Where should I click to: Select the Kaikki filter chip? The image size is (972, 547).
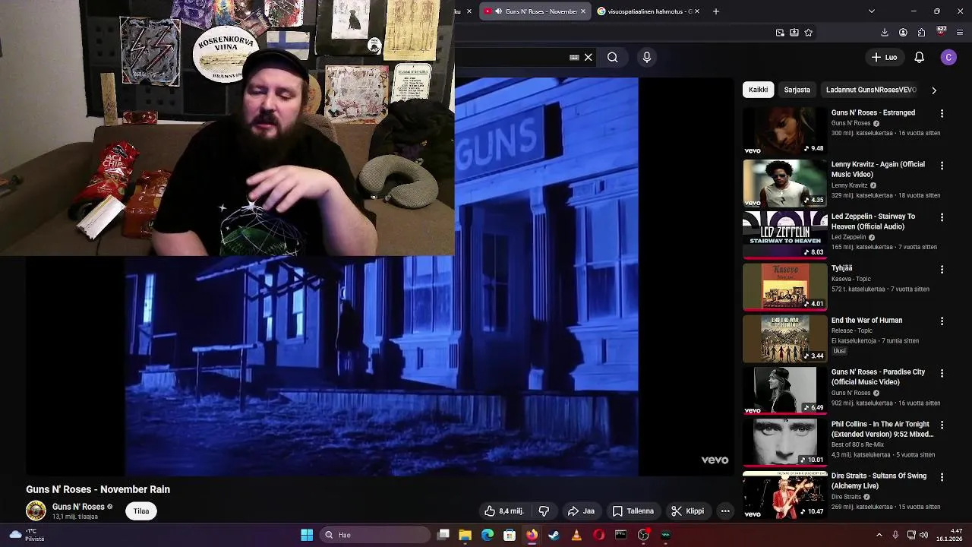pos(758,90)
